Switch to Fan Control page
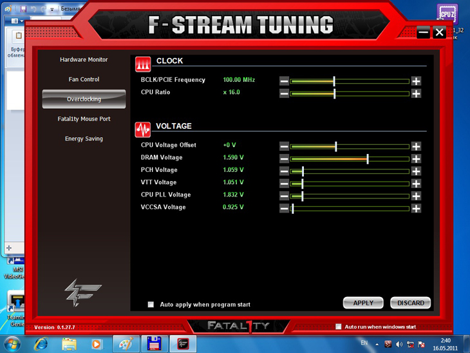Image resolution: width=470 pixels, height=353 pixels. click(84, 80)
